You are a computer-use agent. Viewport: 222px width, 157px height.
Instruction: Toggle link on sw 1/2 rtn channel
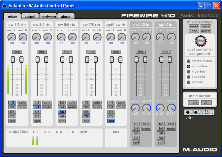17,52
